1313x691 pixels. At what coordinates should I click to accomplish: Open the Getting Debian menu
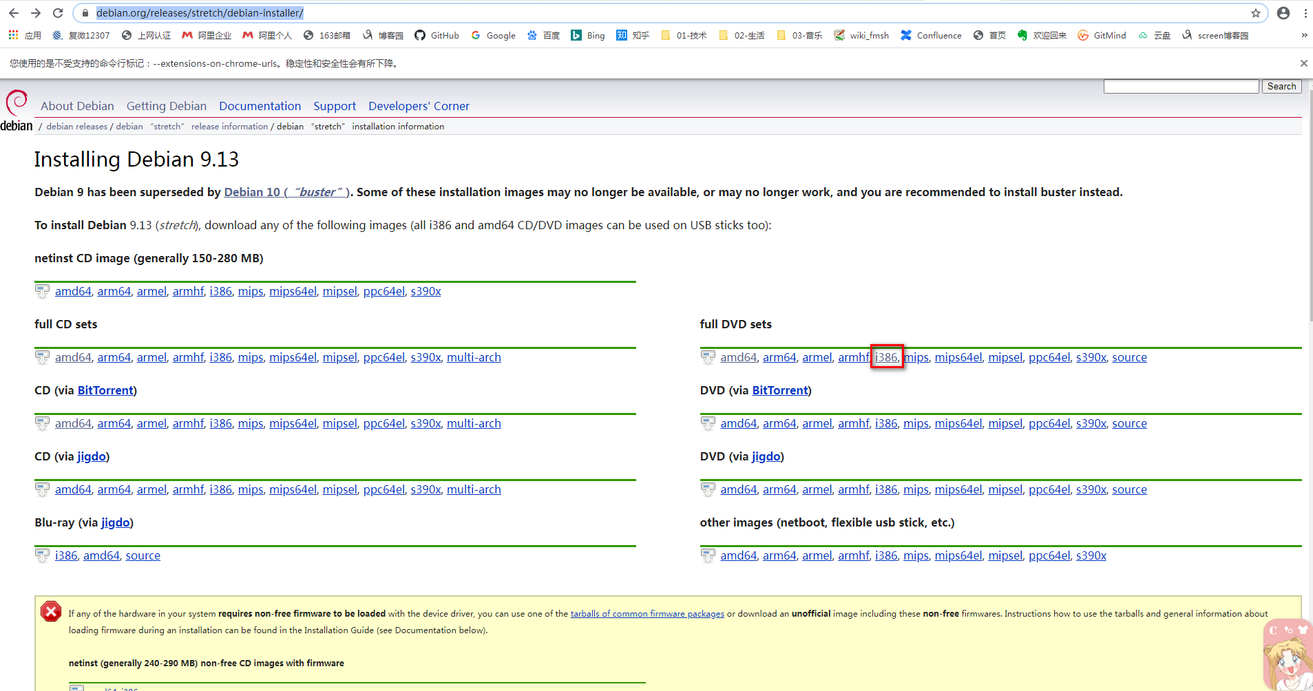167,106
